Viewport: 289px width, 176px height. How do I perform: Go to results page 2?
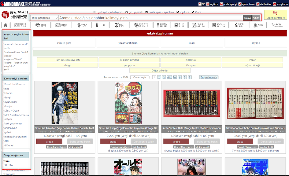pos(159,77)
